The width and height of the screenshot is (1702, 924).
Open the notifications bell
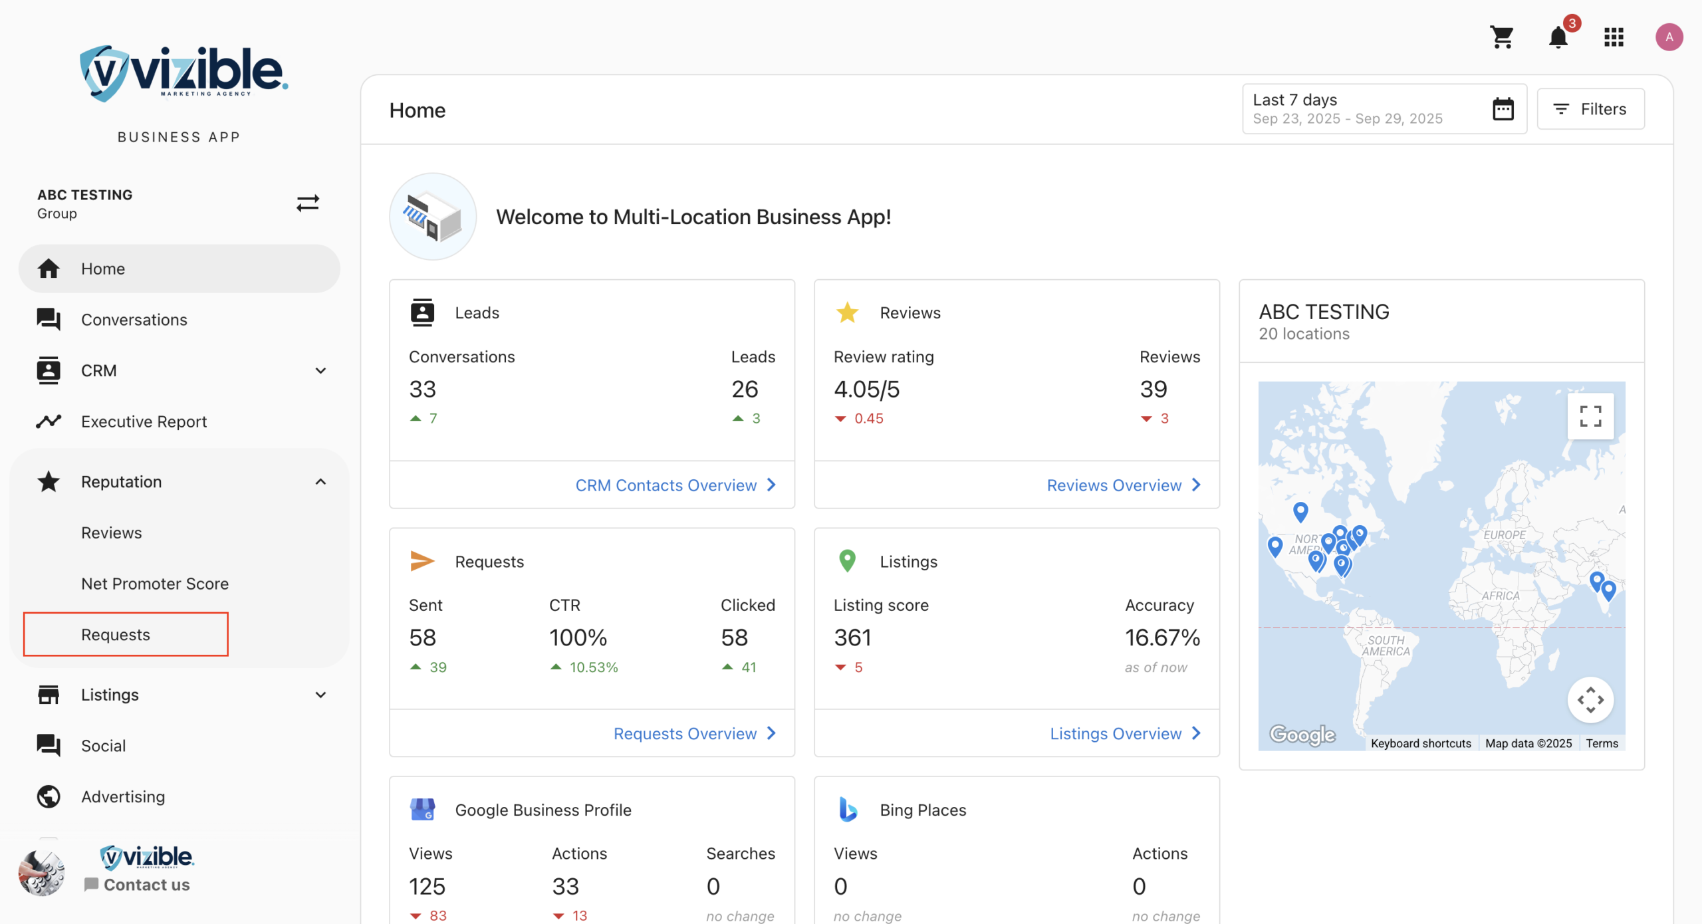1558,37
